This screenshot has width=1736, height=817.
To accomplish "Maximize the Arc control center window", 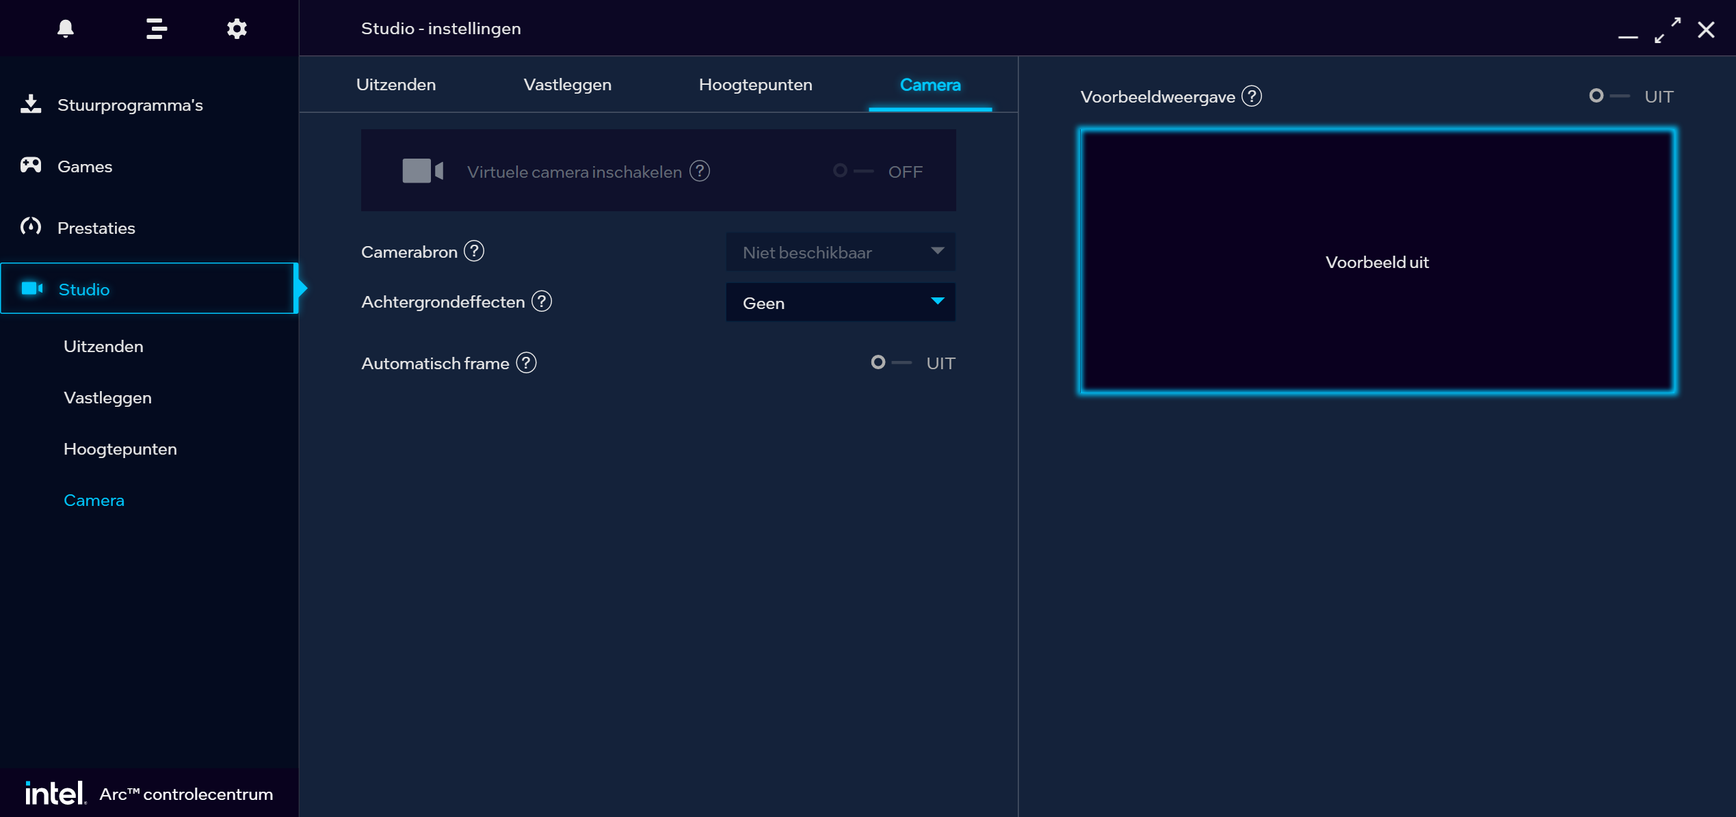I will coord(1668,30).
